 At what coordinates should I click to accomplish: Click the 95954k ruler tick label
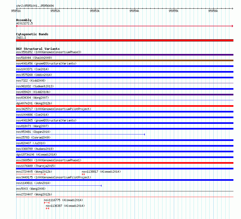[x=134, y=11]
